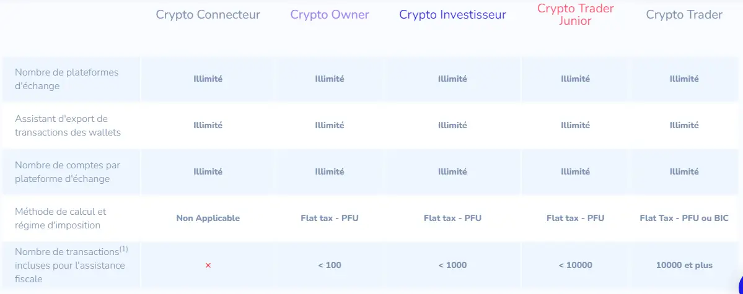Click the "< 100" transactions value

[330, 266]
